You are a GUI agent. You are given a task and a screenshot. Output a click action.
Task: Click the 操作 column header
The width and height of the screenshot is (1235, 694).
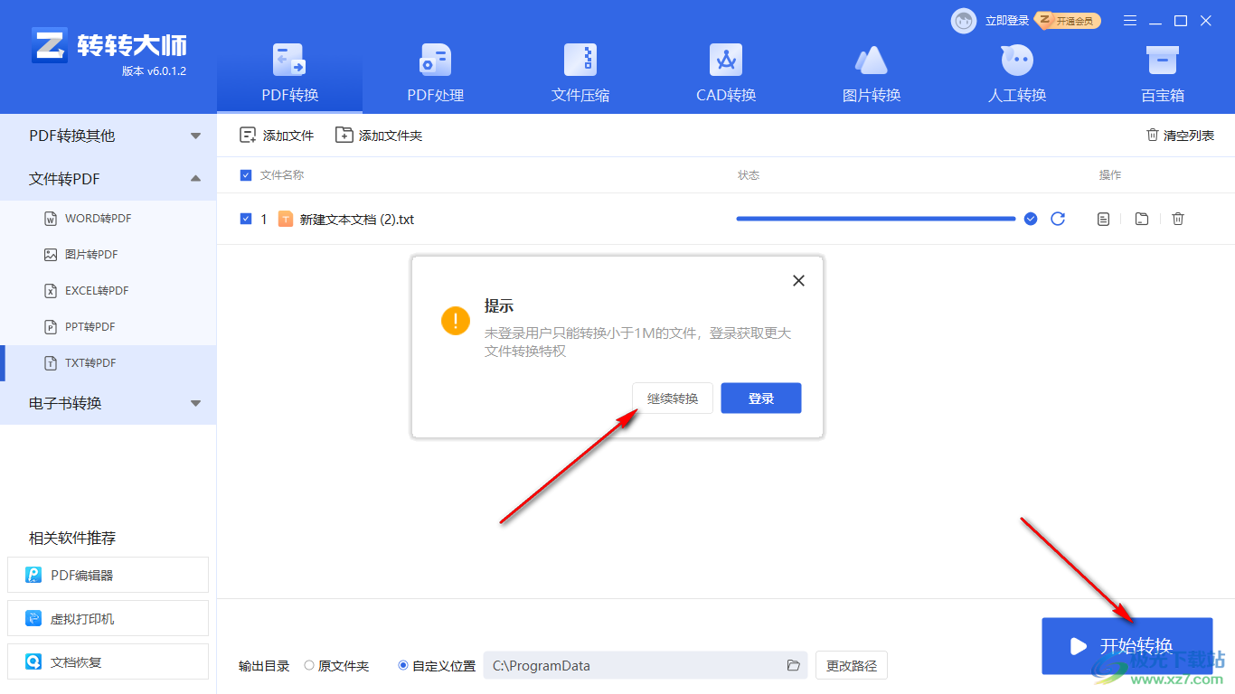coord(1110,175)
